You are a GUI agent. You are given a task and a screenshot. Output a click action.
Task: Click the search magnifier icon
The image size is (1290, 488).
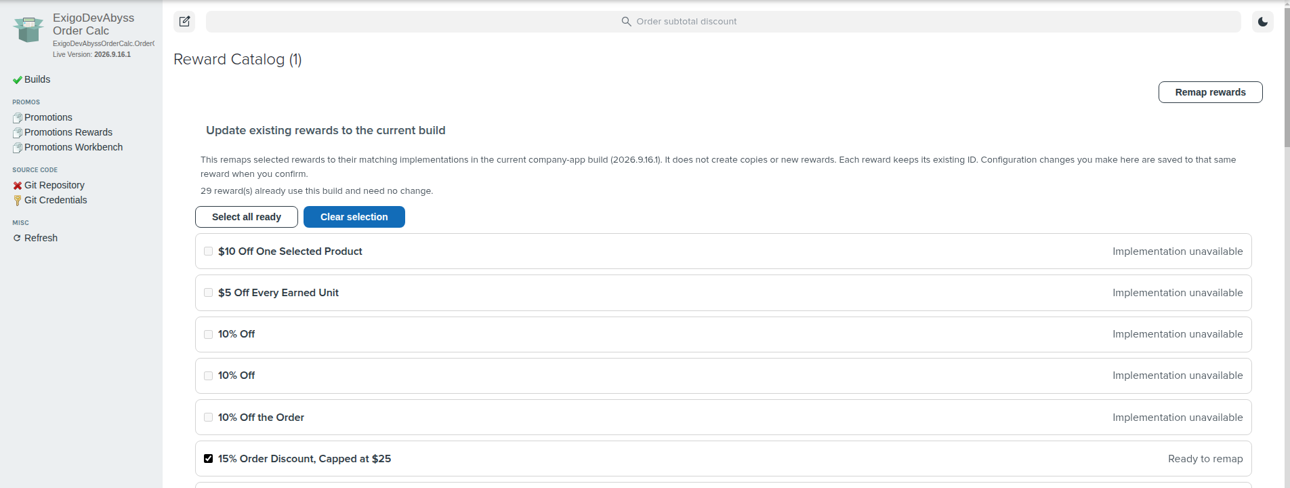626,22
